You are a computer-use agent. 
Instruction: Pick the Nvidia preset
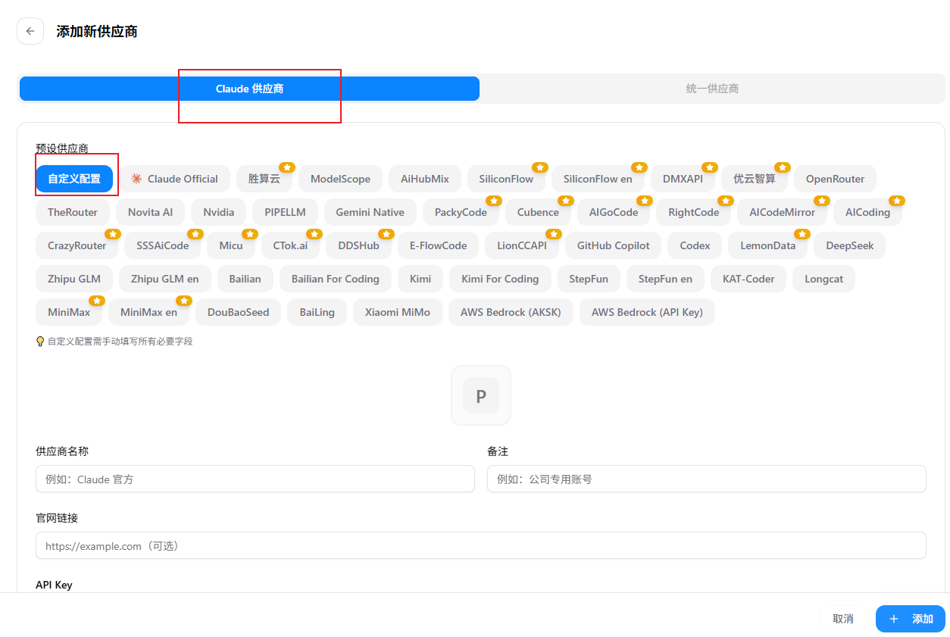pos(219,212)
